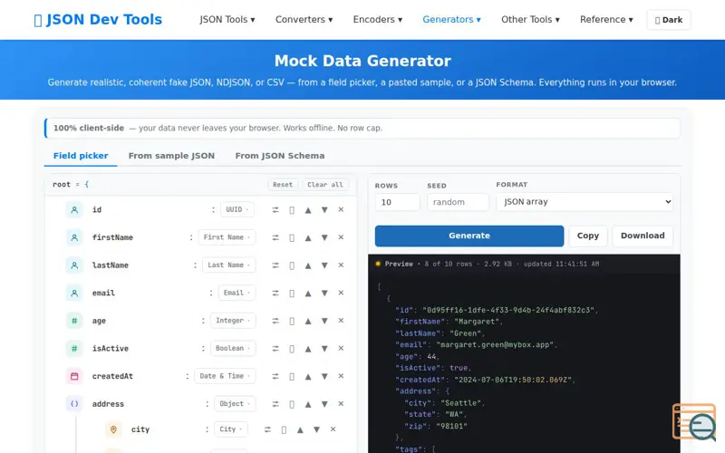Screen dimensions: 725x453
Task: Move the city field up
Action: click(x=300, y=429)
